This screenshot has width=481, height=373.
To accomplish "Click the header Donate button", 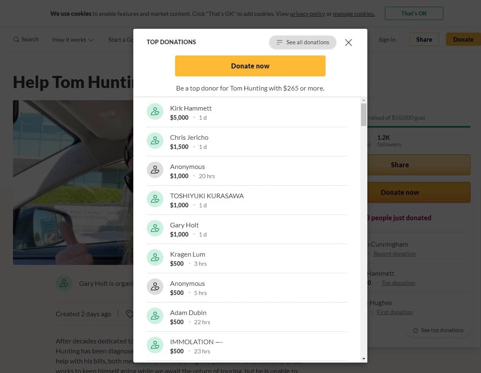I will 463,40.
